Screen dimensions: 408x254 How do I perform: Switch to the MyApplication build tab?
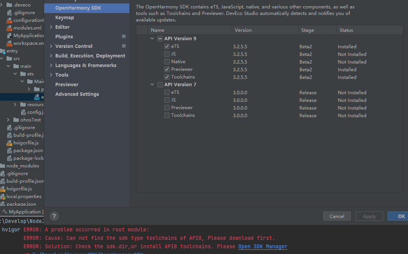[22, 212]
